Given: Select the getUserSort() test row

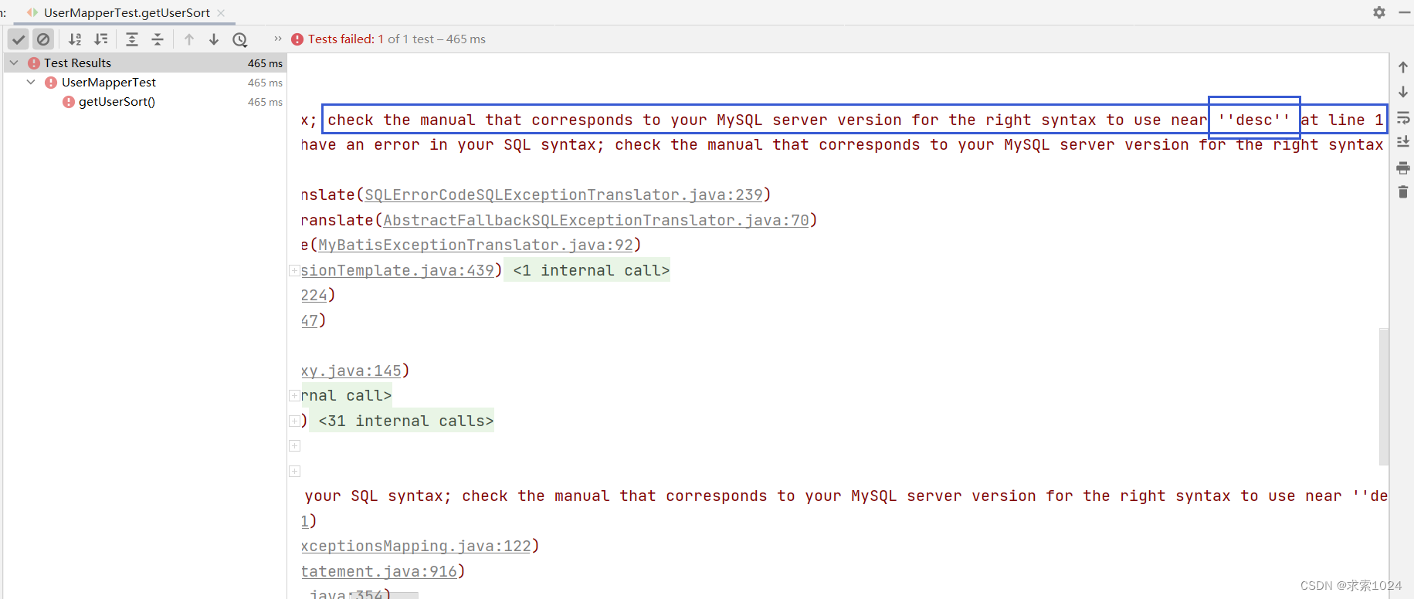Looking at the screenshot, I should tap(145, 101).
